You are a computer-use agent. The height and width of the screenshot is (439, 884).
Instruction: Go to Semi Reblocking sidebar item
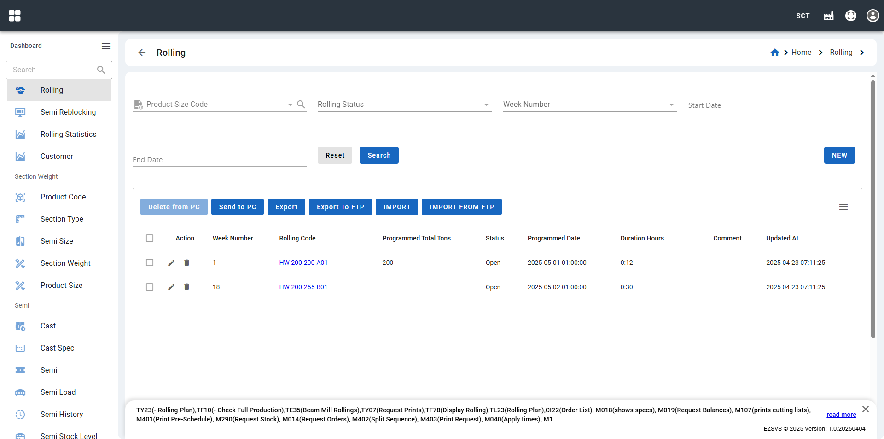(68, 112)
